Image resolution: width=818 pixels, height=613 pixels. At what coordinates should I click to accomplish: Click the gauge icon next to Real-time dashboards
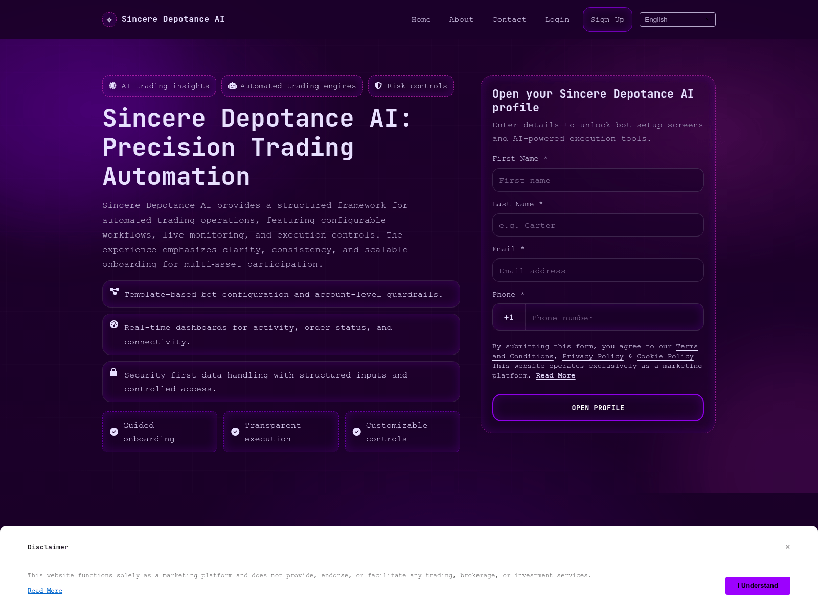[114, 324]
